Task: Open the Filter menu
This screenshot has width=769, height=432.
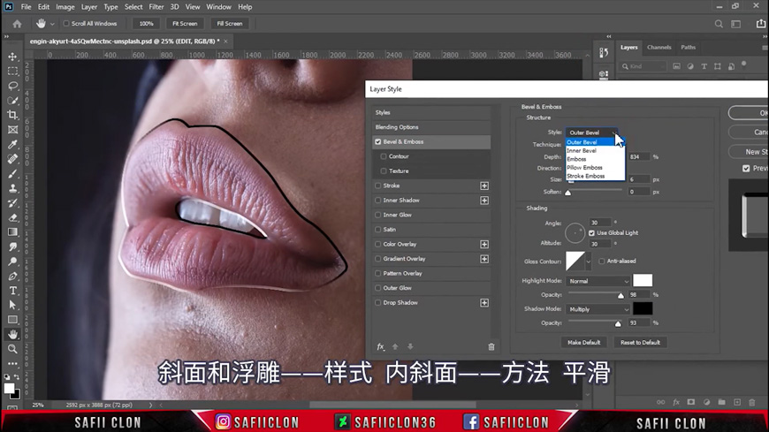Action: [156, 7]
